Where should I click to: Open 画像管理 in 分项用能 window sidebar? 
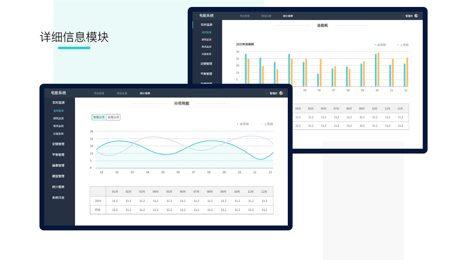(59, 166)
